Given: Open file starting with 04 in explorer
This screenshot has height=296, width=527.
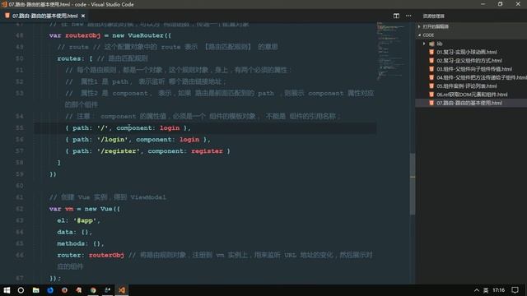Looking at the screenshot, I should 482,77.
